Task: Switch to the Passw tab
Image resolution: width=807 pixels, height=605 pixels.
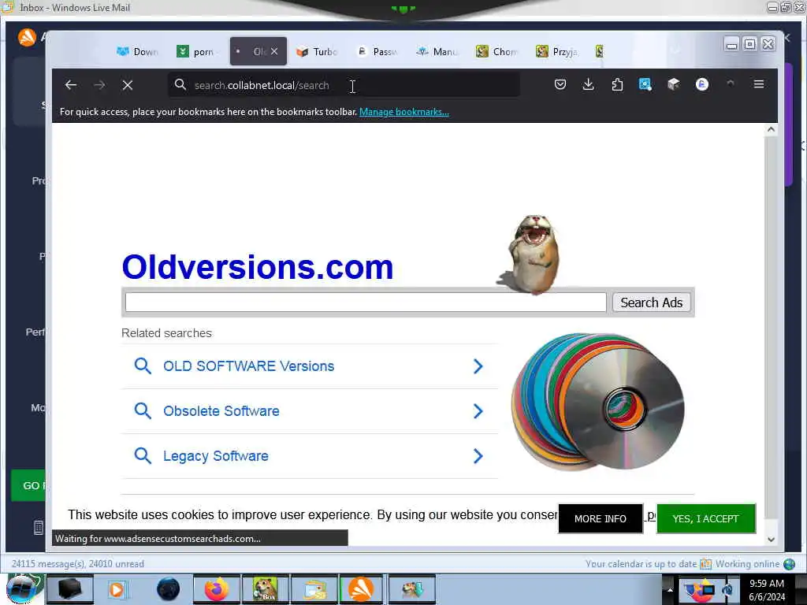Action: click(377, 51)
